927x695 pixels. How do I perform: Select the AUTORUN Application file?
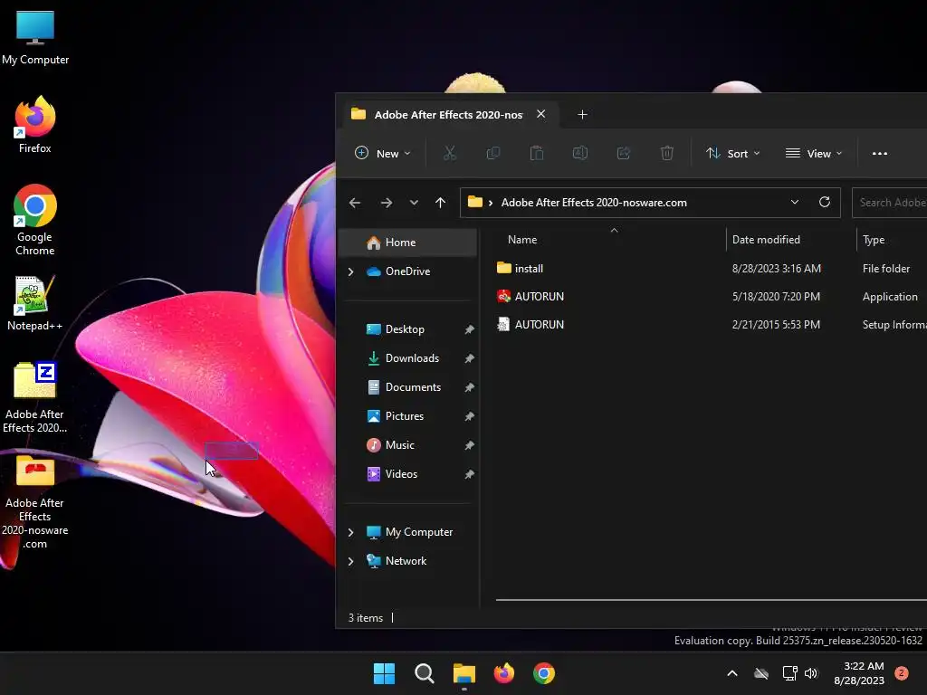click(x=710, y=297)
